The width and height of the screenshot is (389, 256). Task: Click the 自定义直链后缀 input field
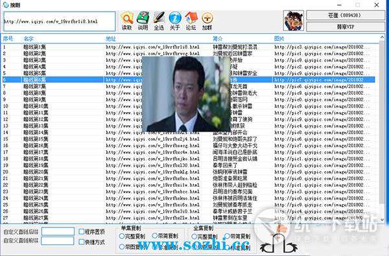point(58,231)
